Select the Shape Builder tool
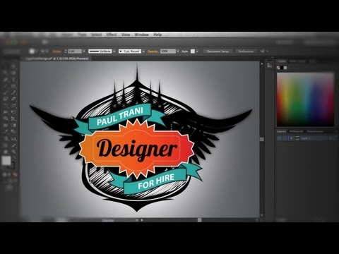The width and height of the screenshot is (339, 254). click(x=6, y=119)
